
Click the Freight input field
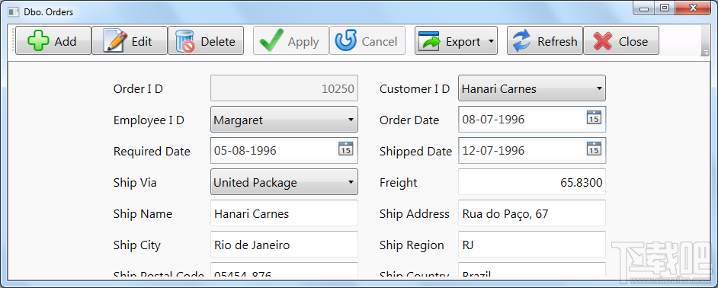531,182
